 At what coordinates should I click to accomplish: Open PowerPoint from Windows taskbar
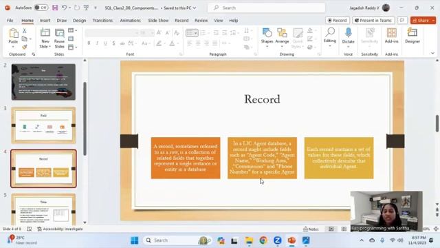(291, 240)
